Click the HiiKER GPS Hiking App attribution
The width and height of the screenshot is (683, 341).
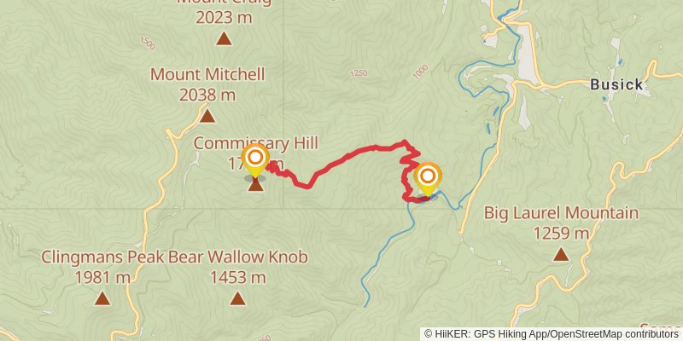click(x=484, y=334)
